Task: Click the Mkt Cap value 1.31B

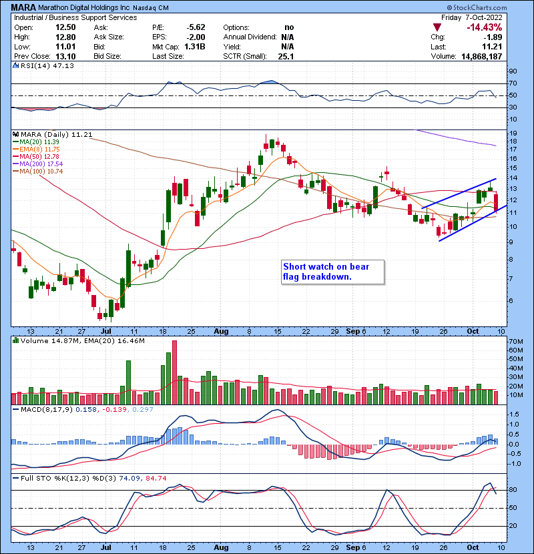Action: coord(194,47)
